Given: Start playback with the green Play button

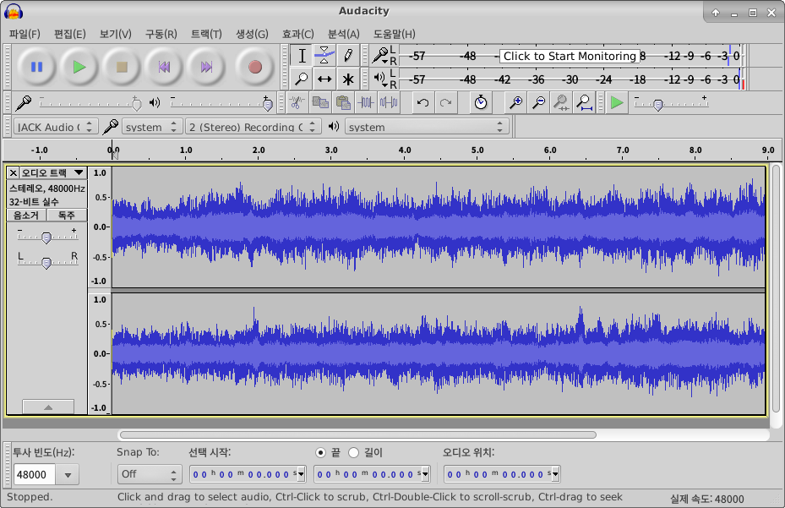Looking at the screenshot, I should pos(79,67).
